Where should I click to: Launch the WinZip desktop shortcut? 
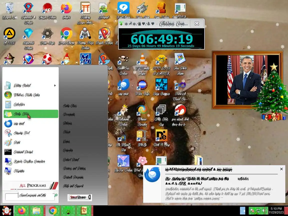click(142, 138)
